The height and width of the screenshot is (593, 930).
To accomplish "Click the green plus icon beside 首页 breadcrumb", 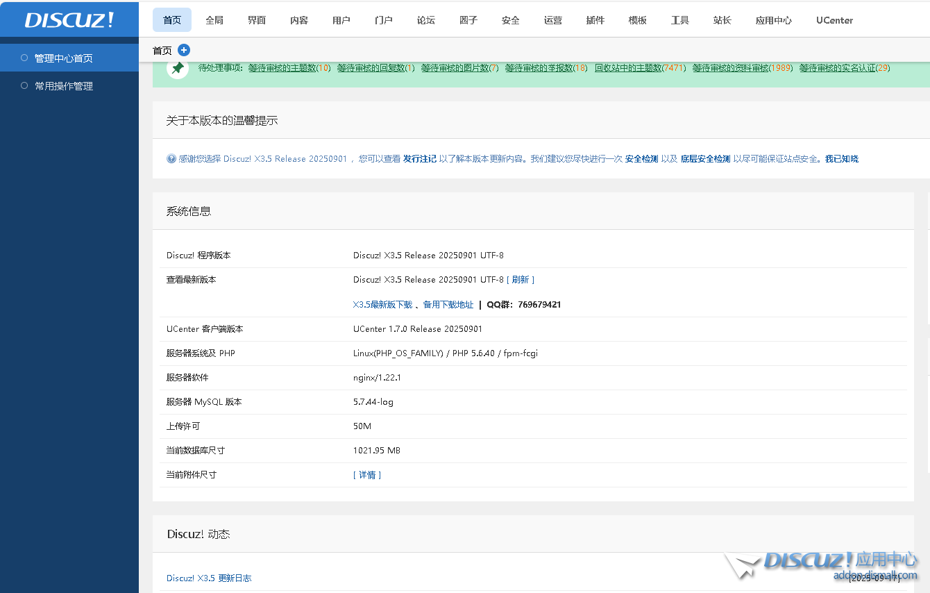I will (x=183, y=50).
